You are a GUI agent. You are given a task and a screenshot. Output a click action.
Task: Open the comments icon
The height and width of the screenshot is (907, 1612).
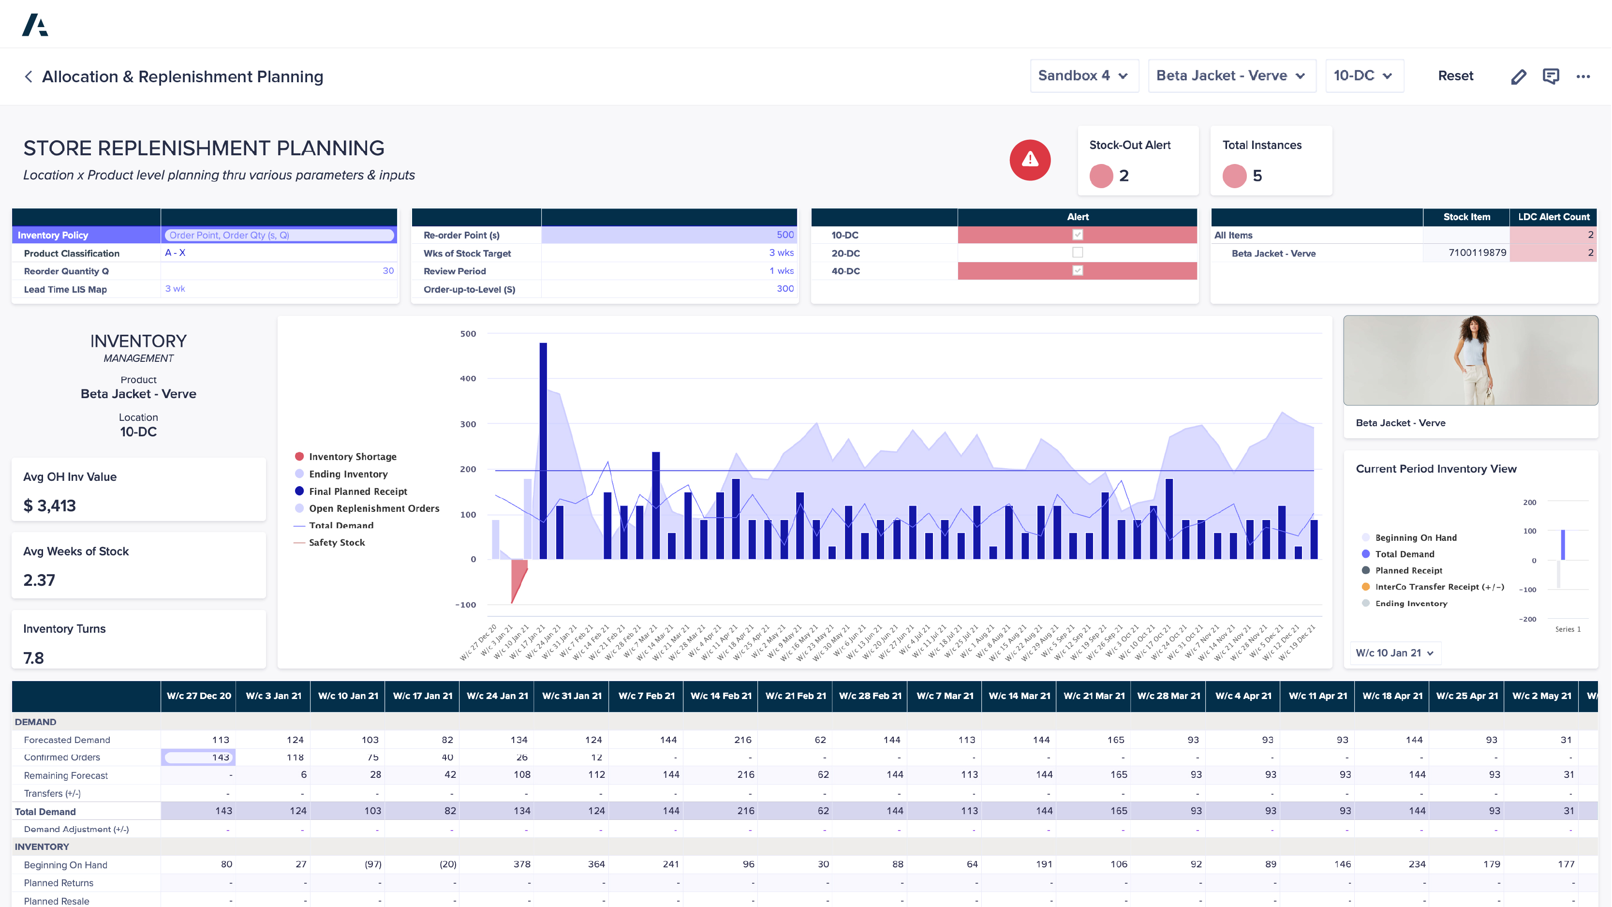tap(1551, 76)
